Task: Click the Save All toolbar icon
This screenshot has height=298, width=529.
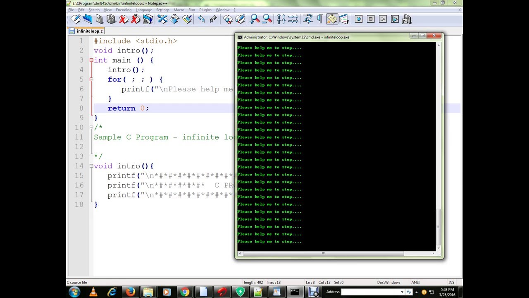Action: click(x=111, y=19)
